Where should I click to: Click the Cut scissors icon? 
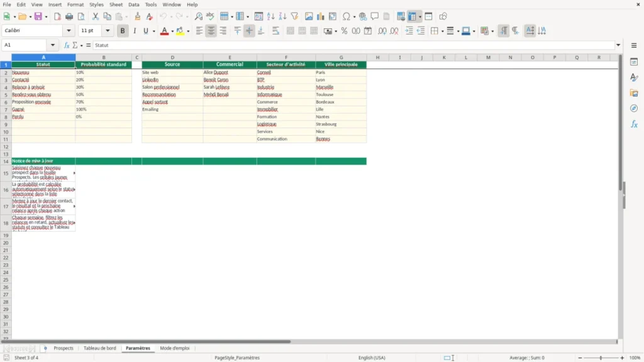pyautogui.click(x=96, y=16)
